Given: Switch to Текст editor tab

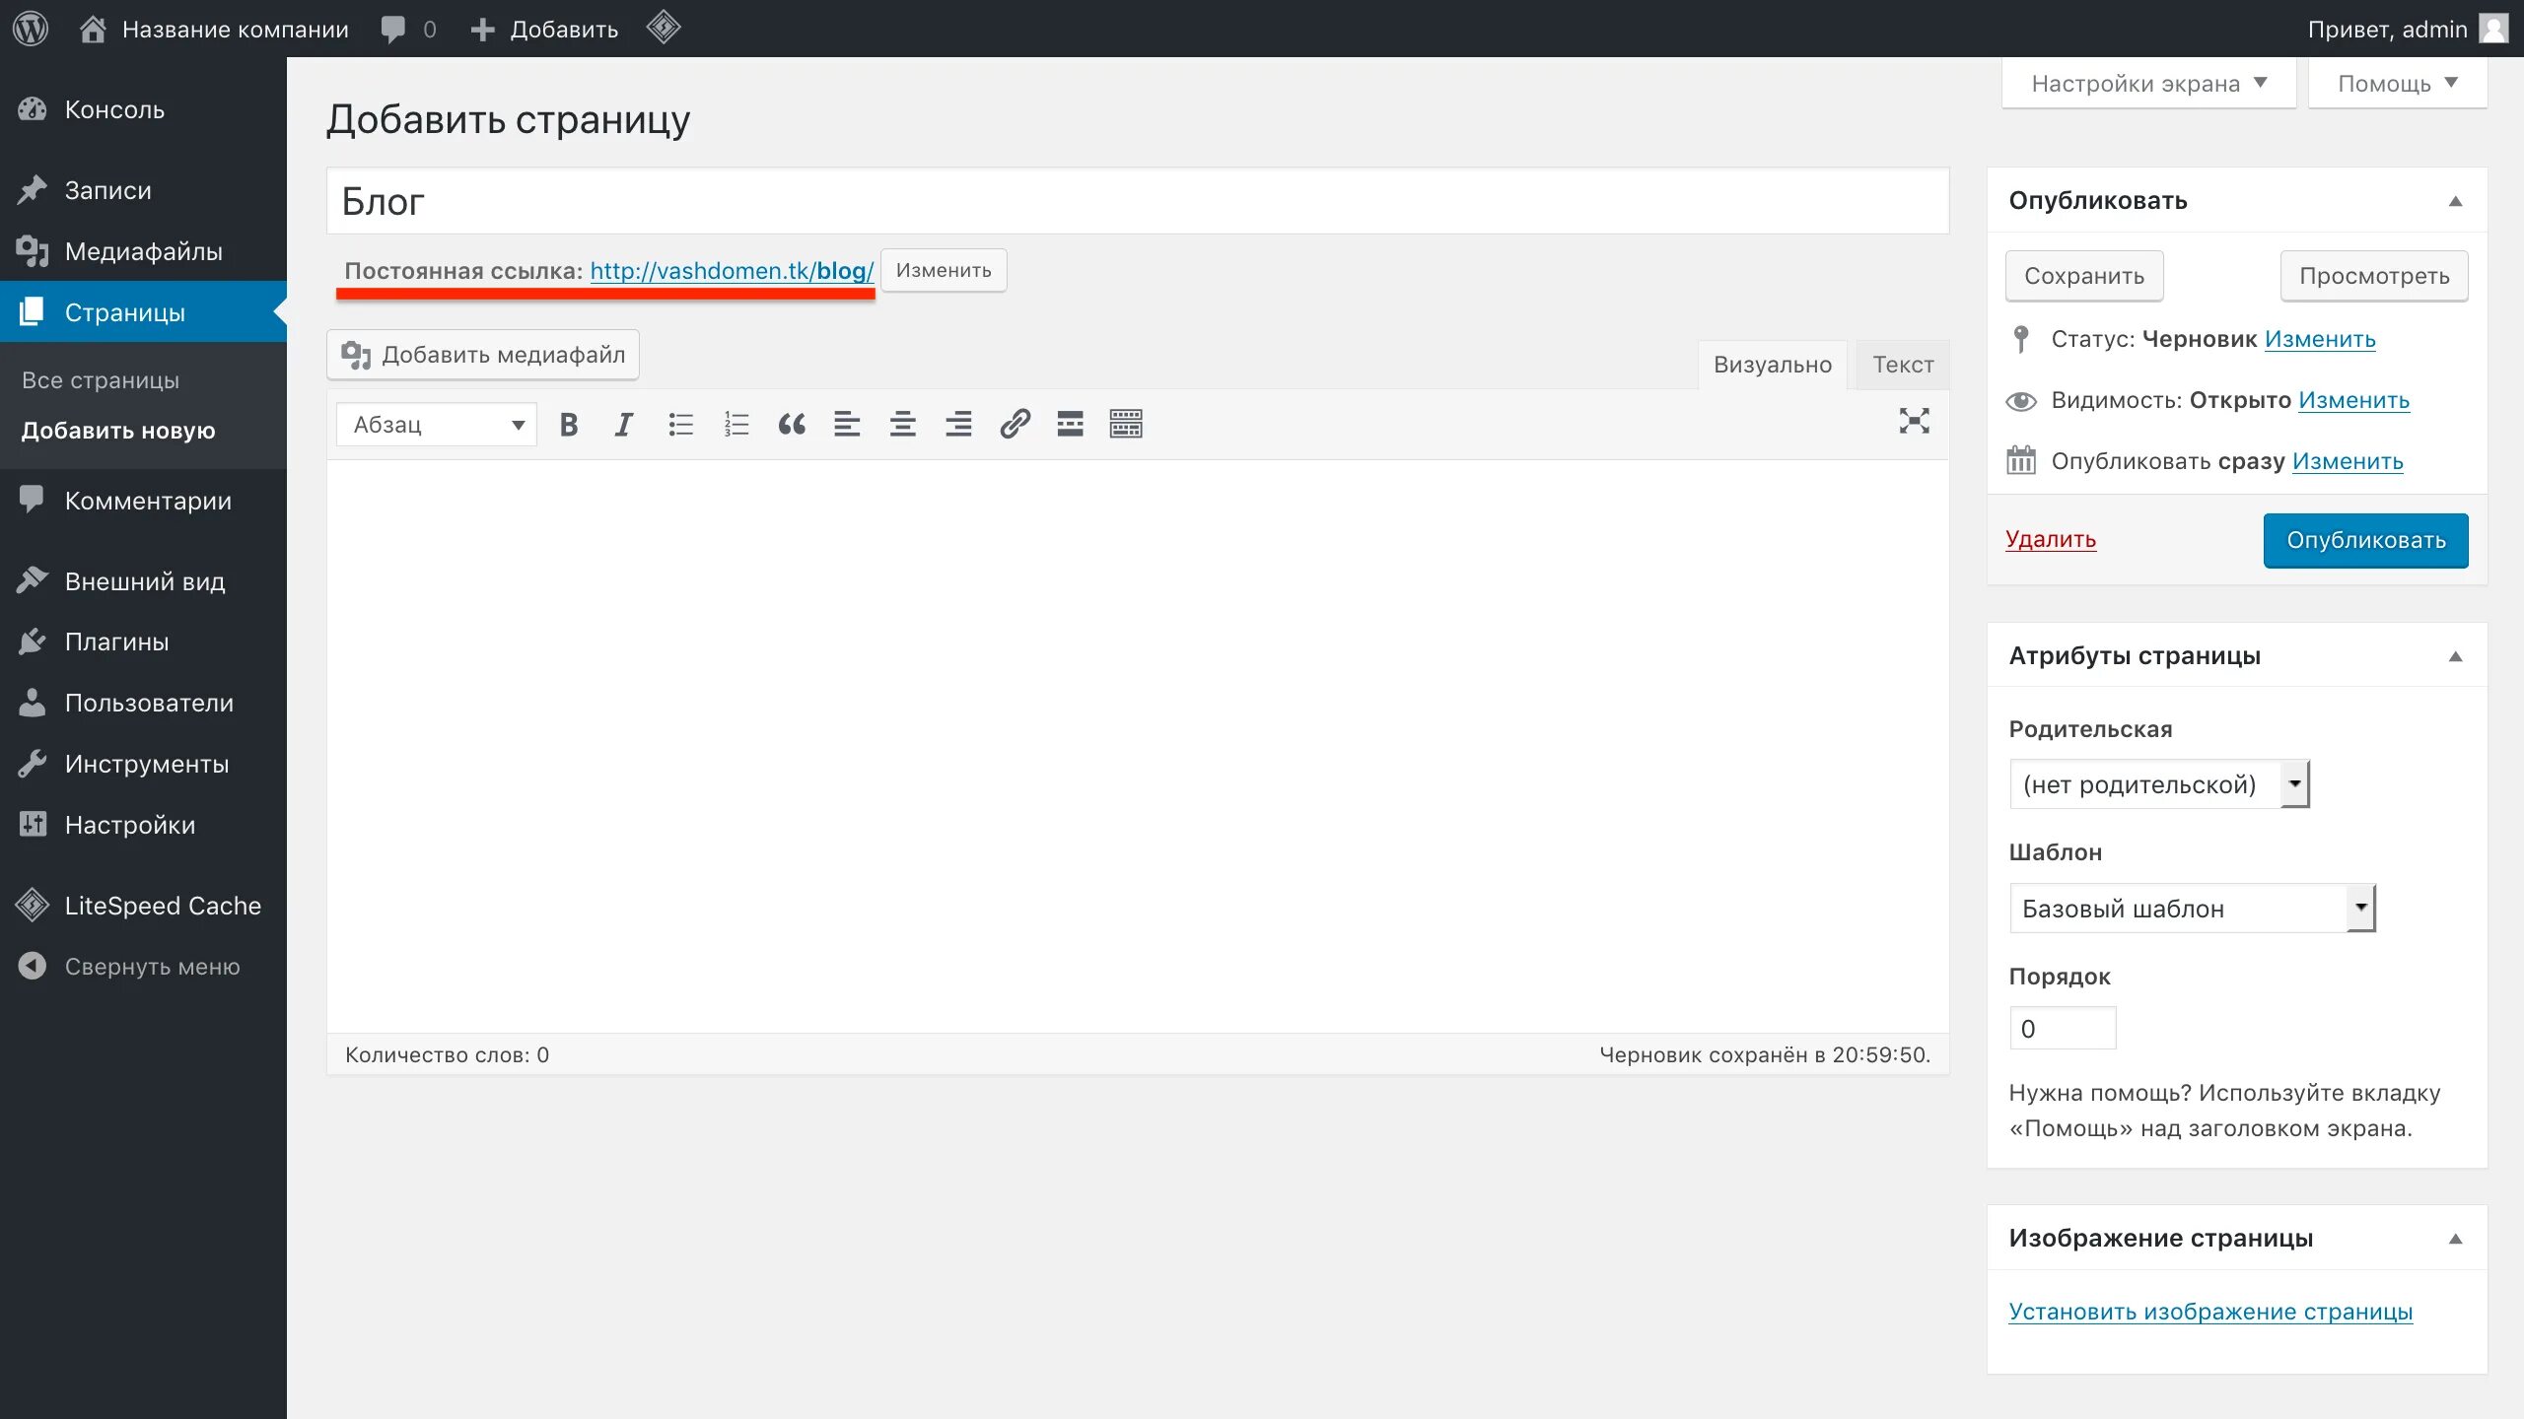Looking at the screenshot, I should click(x=1903, y=365).
